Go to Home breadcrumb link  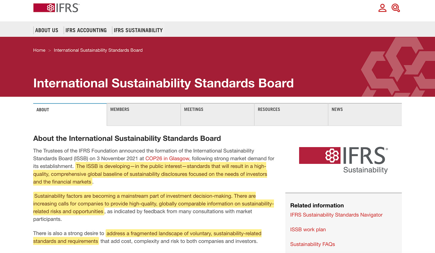click(39, 50)
